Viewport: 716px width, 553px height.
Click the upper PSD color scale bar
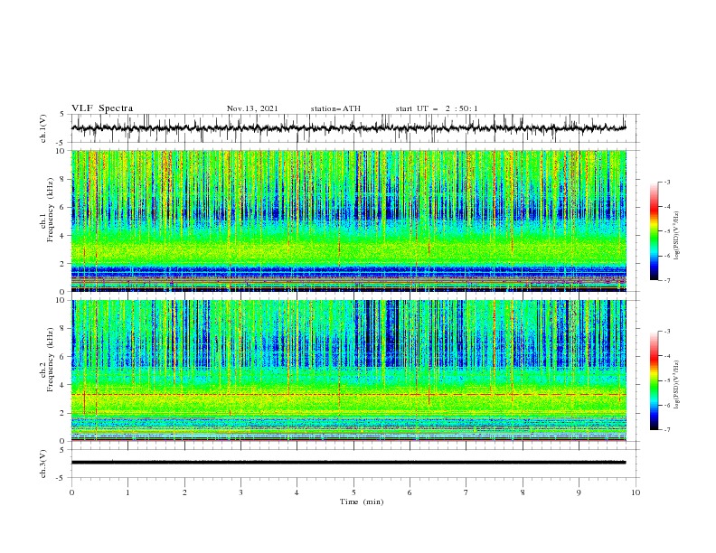[x=654, y=231]
